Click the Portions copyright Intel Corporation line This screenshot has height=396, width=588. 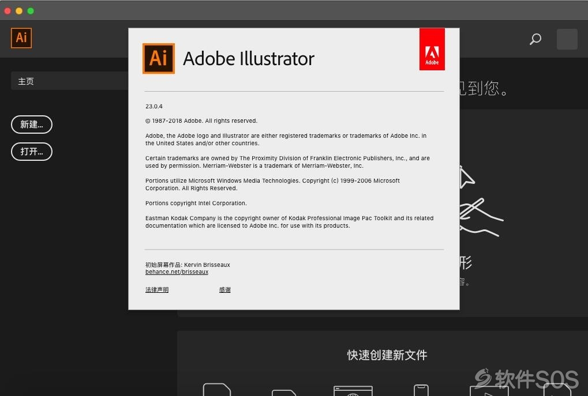click(196, 203)
